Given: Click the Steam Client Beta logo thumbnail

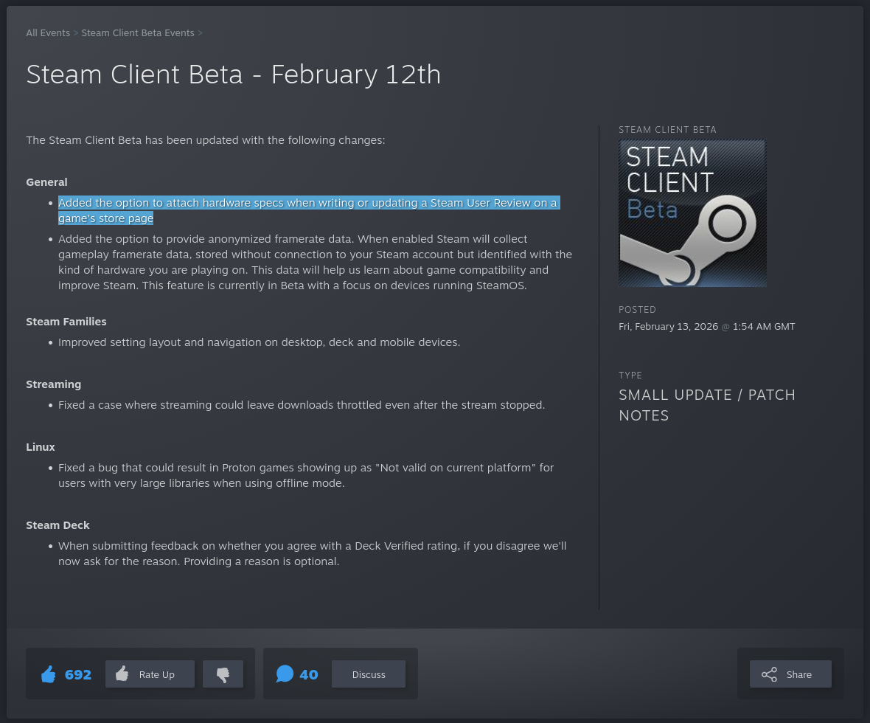Looking at the screenshot, I should (x=692, y=212).
